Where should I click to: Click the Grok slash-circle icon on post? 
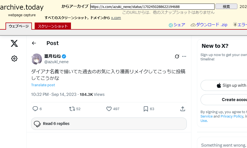click(177, 56)
